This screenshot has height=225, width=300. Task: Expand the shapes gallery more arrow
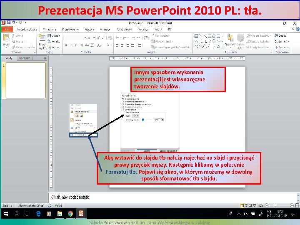pos(222,47)
